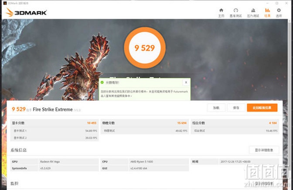
Task: Close the 3DMark window
Action: [x=286, y=3]
